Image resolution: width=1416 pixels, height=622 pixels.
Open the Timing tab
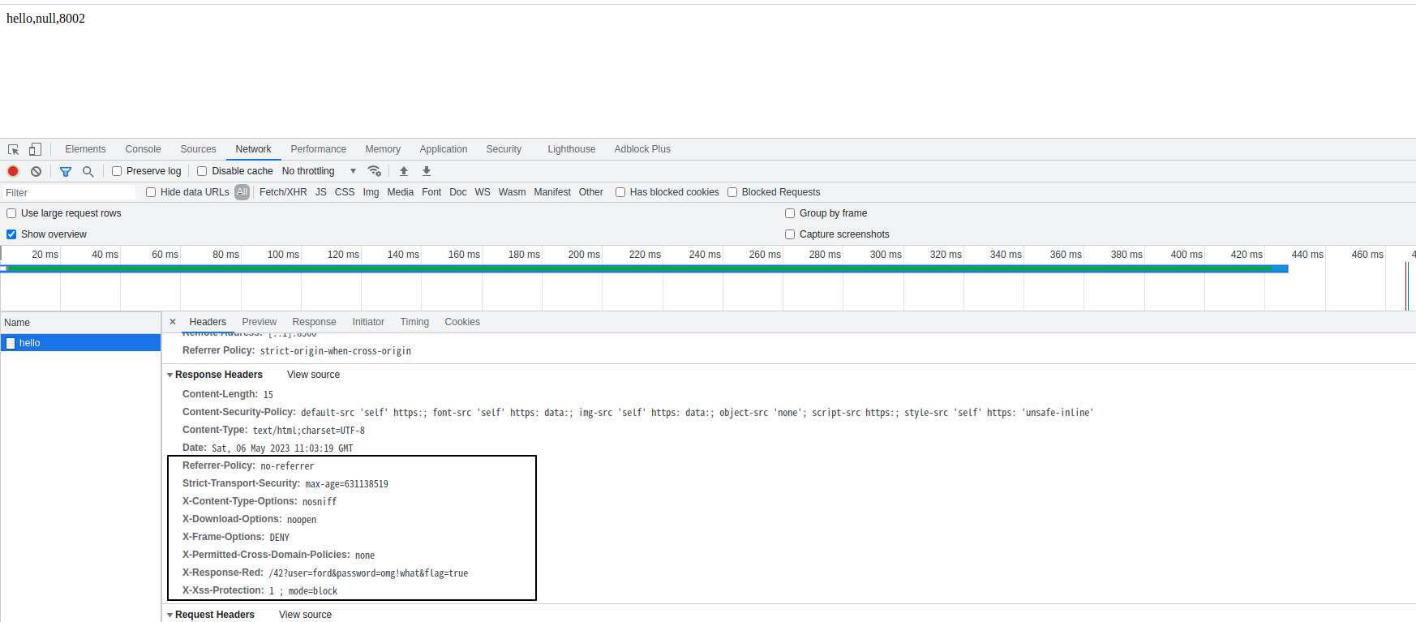(x=414, y=322)
